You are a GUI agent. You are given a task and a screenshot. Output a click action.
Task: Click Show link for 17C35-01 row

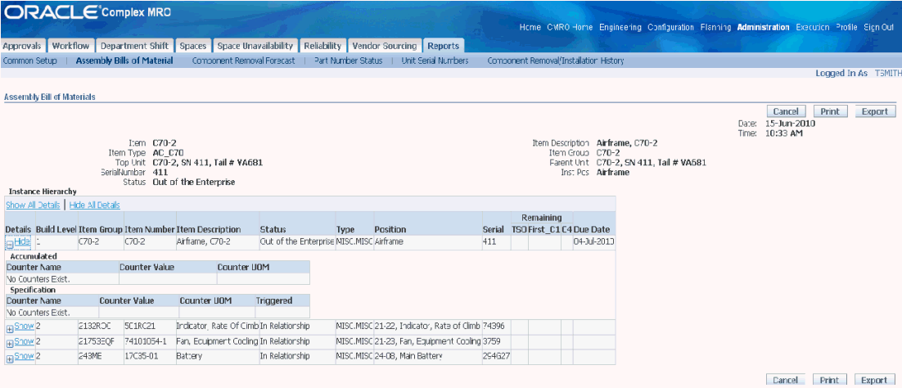click(25, 356)
